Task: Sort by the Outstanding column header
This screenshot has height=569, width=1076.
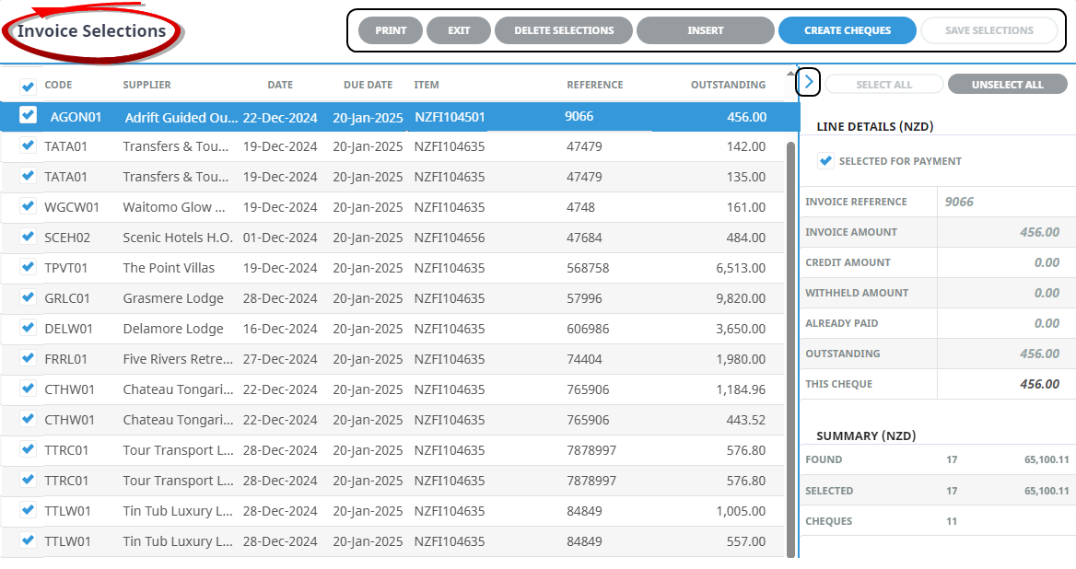Action: (x=728, y=85)
